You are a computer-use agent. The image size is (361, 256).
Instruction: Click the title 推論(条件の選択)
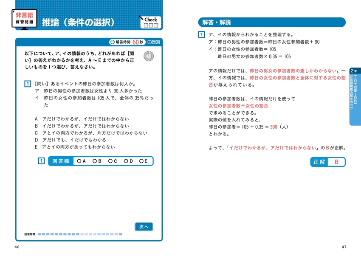click(x=78, y=23)
